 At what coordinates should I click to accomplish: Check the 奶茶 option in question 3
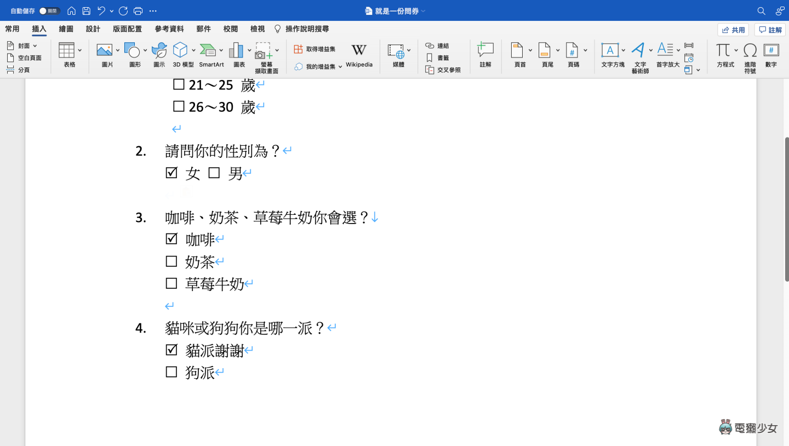[x=171, y=261]
